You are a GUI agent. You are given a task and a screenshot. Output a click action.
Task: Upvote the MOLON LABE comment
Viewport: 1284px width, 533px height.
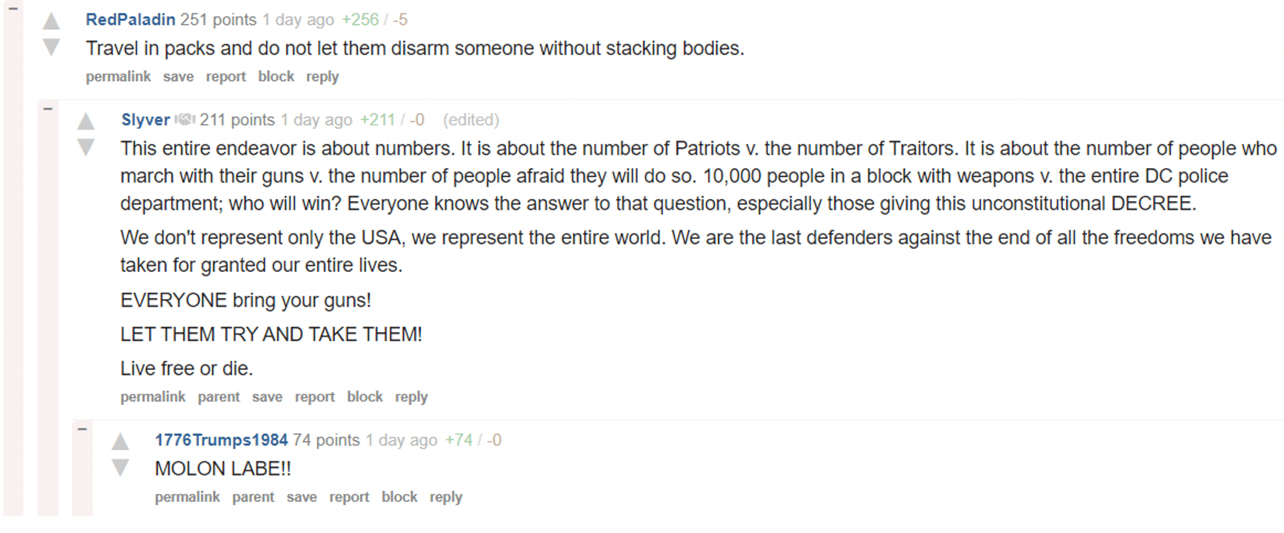click(120, 441)
